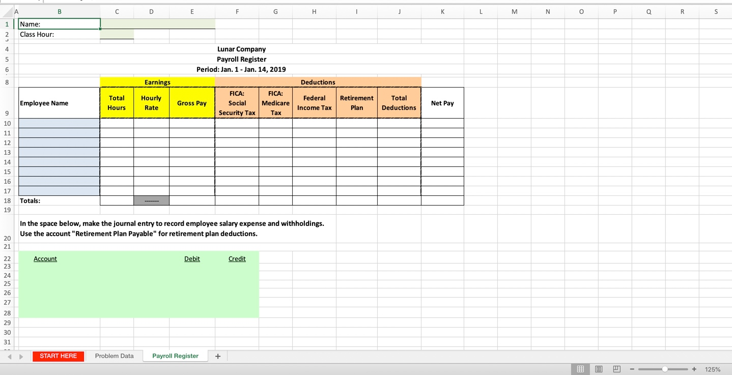This screenshot has width=732, height=375.
Task: Select row 18 by its row number
Action: 7,200
